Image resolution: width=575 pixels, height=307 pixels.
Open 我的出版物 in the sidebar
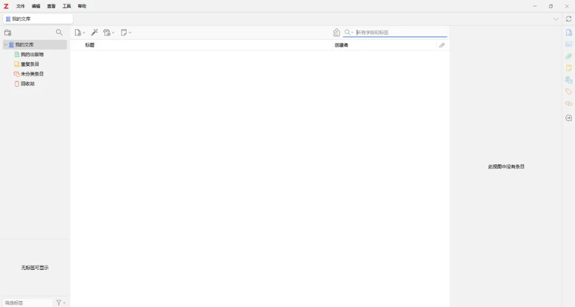pos(32,54)
